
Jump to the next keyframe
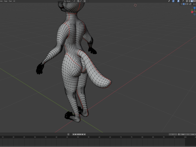82,134
